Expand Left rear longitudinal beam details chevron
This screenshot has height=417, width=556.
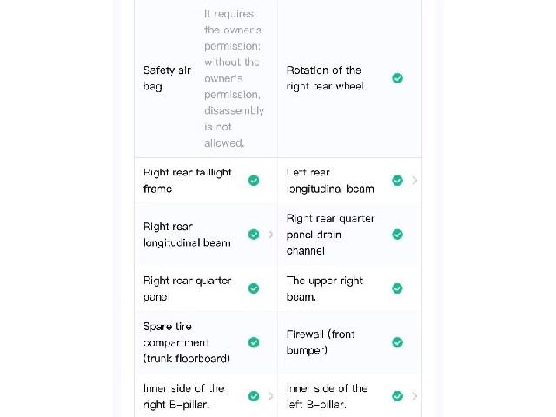point(414,181)
